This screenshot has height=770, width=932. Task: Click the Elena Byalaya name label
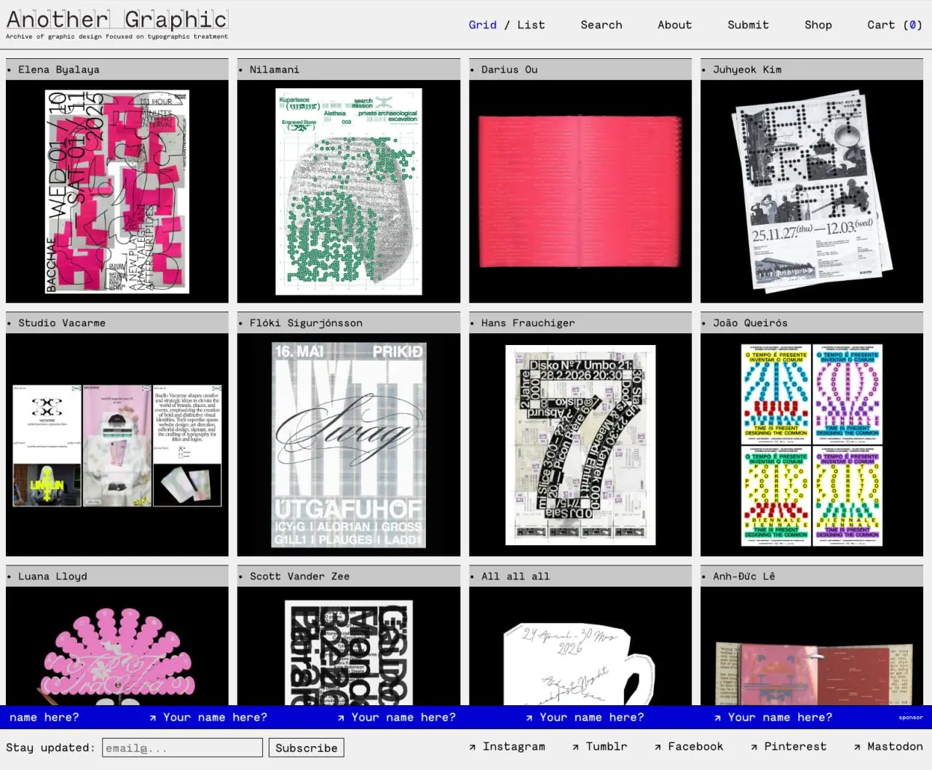pos(59,70)
